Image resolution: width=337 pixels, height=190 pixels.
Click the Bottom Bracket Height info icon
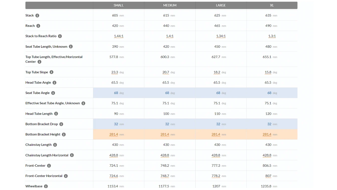tap(64, 134)
